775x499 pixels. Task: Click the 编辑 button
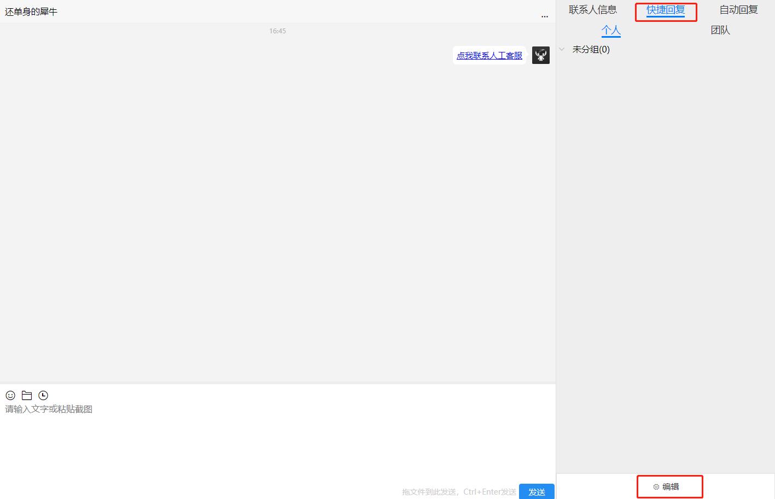pyautogui.click(x=666, y=487)
